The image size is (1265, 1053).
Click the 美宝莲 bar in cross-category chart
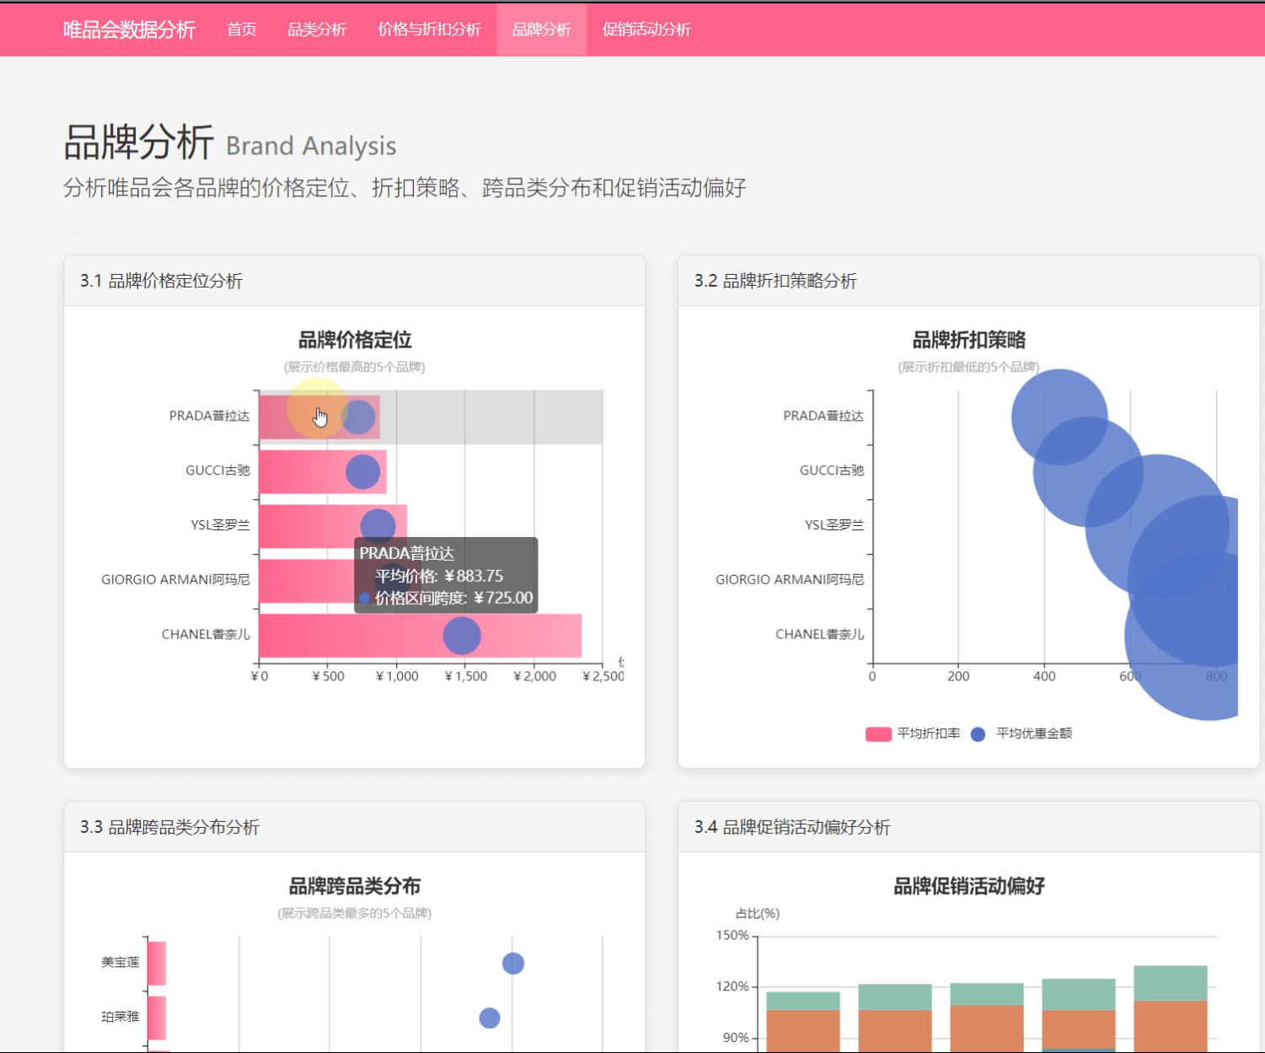[x=158, y=961]
